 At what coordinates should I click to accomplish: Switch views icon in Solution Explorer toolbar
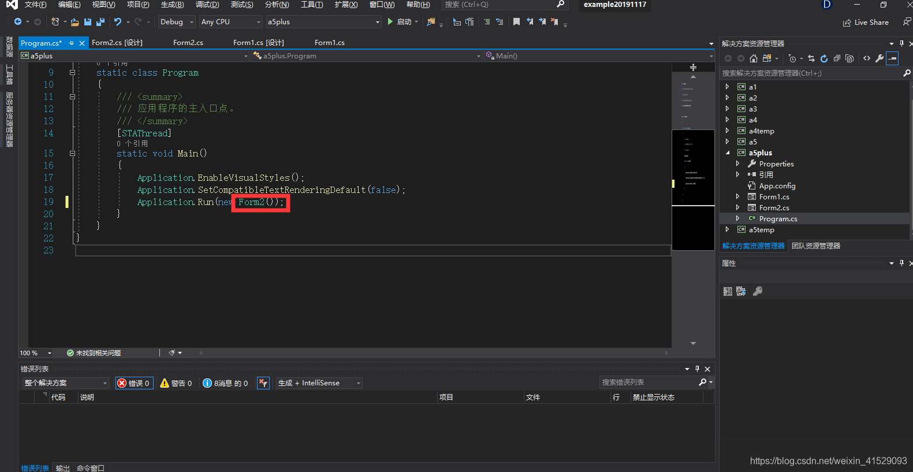tap(767, 58)
